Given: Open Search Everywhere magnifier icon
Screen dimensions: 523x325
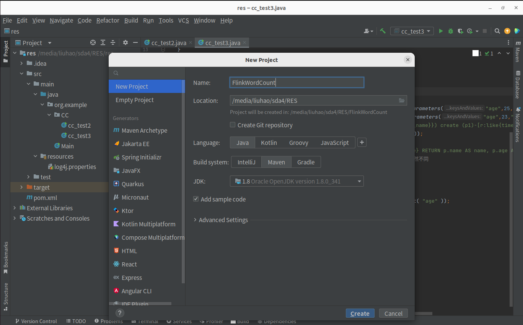Looking at the screenshot, I should [497, 31].
